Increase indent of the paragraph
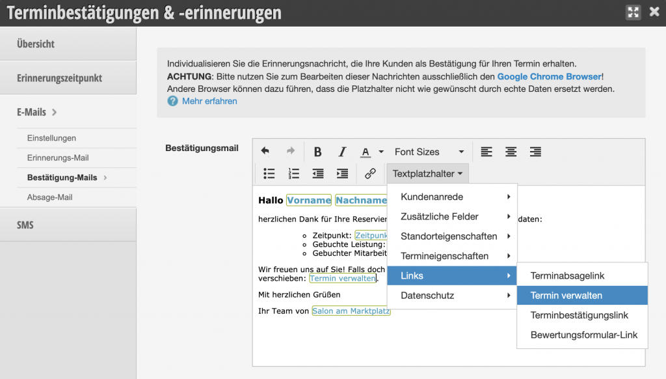Image resolution: width=666 pixels, height=379 pixels. pos(342,173)
